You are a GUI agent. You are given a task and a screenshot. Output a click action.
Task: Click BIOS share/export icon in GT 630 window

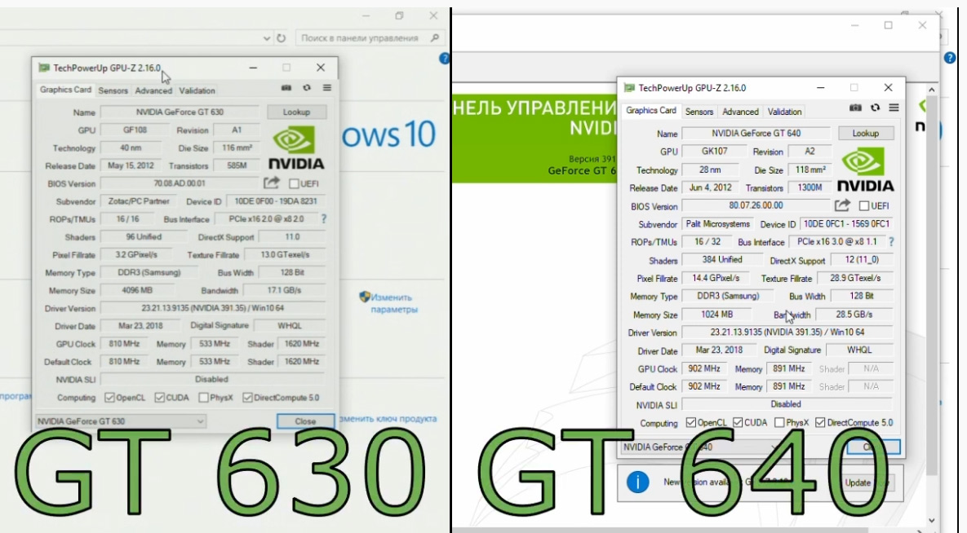pyautogui.click(x=272, y=183)
